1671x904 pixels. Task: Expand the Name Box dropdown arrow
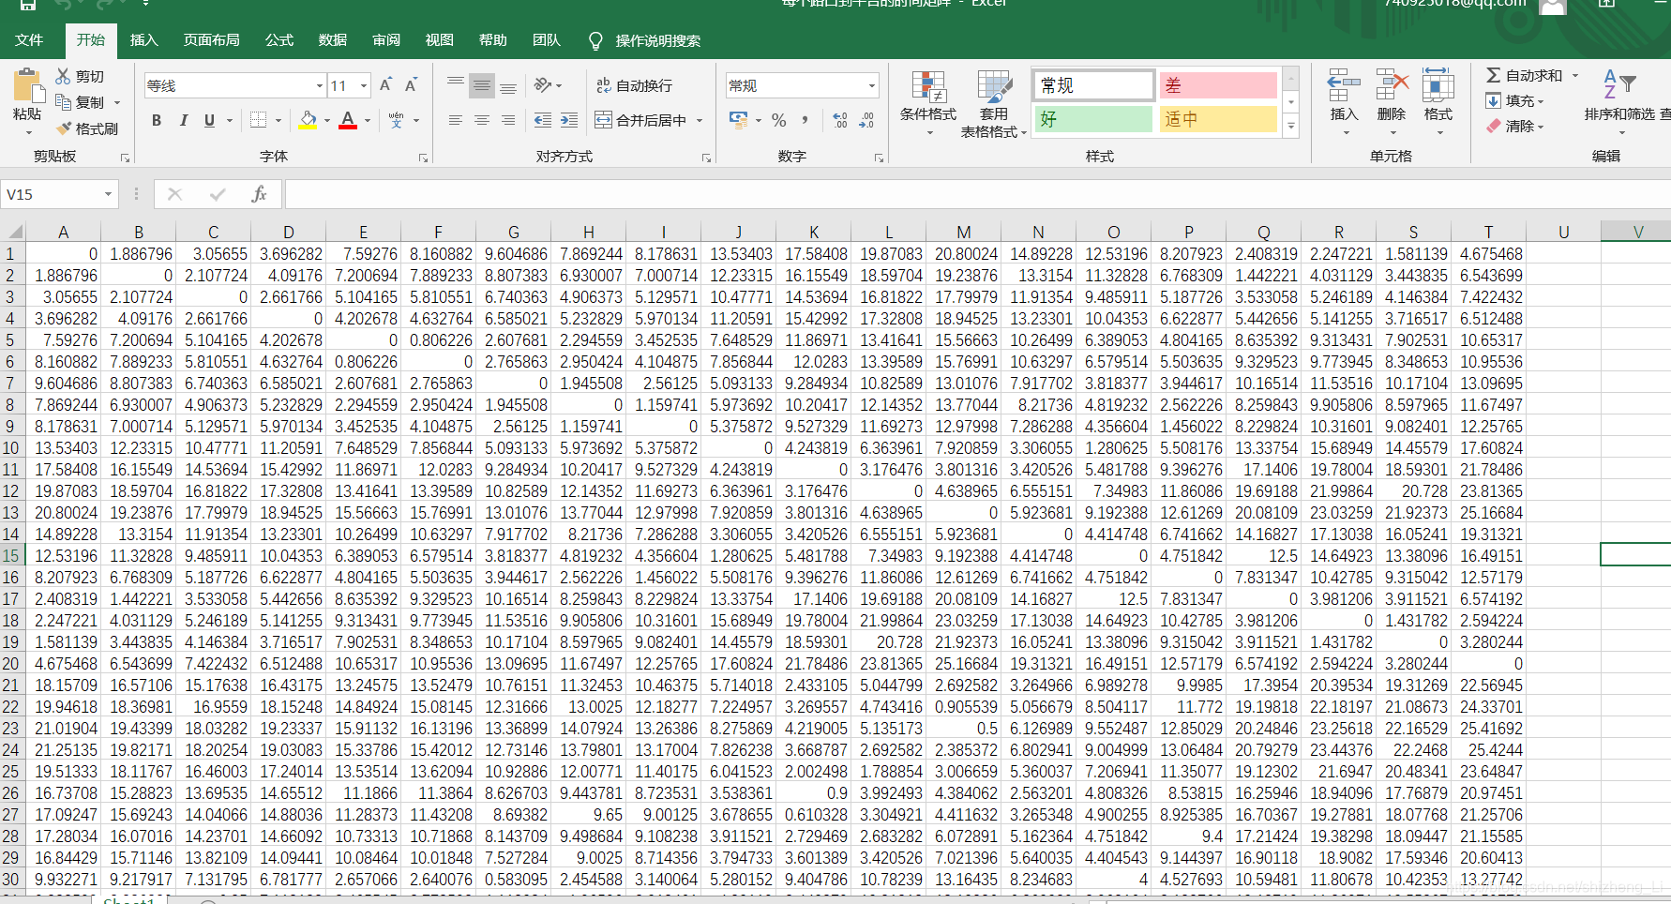(x=108, y=194)
